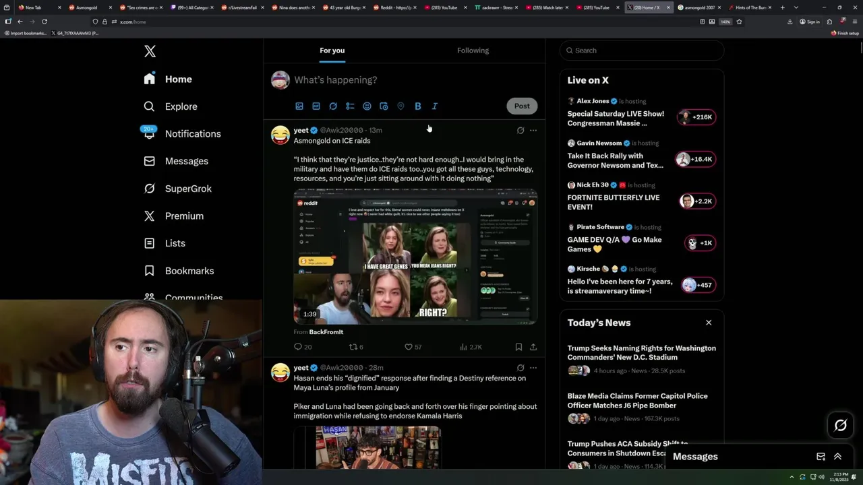863x485 pixels.
Task: Join Alex Jones Special Saturday LIVE Show
Action: [642, 112]
